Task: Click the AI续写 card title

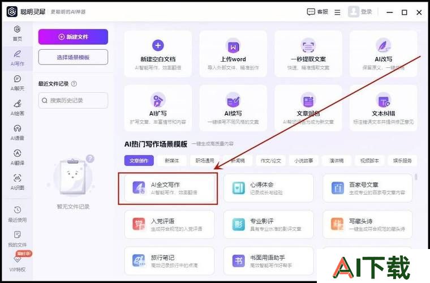Action: pos(233,114)
